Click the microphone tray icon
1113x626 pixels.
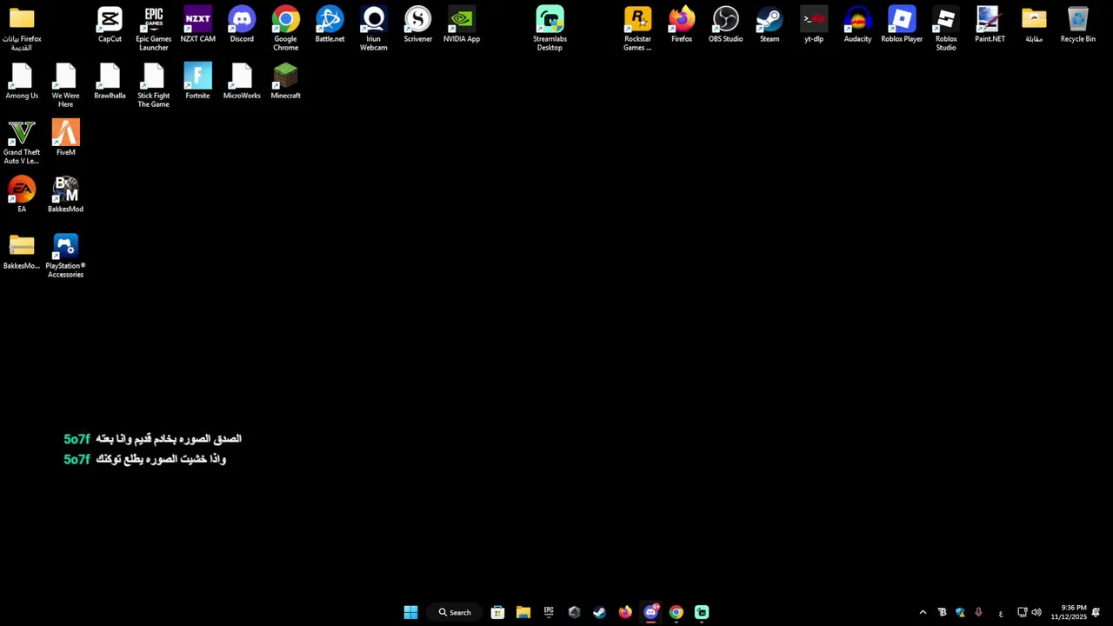978,612
